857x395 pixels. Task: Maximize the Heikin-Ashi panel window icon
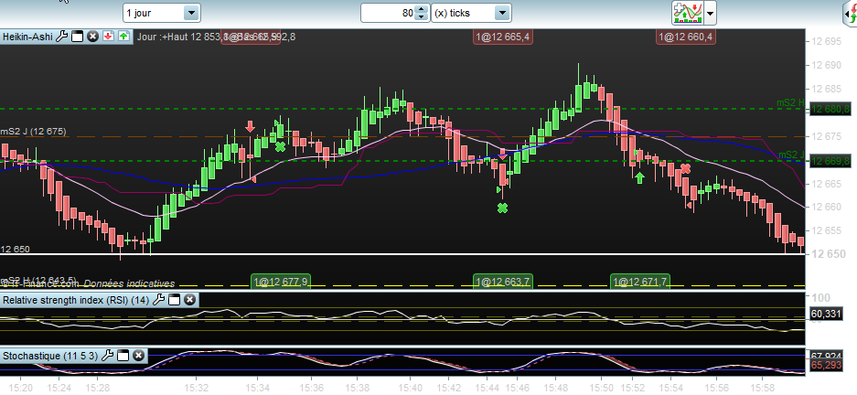[77, 37]
